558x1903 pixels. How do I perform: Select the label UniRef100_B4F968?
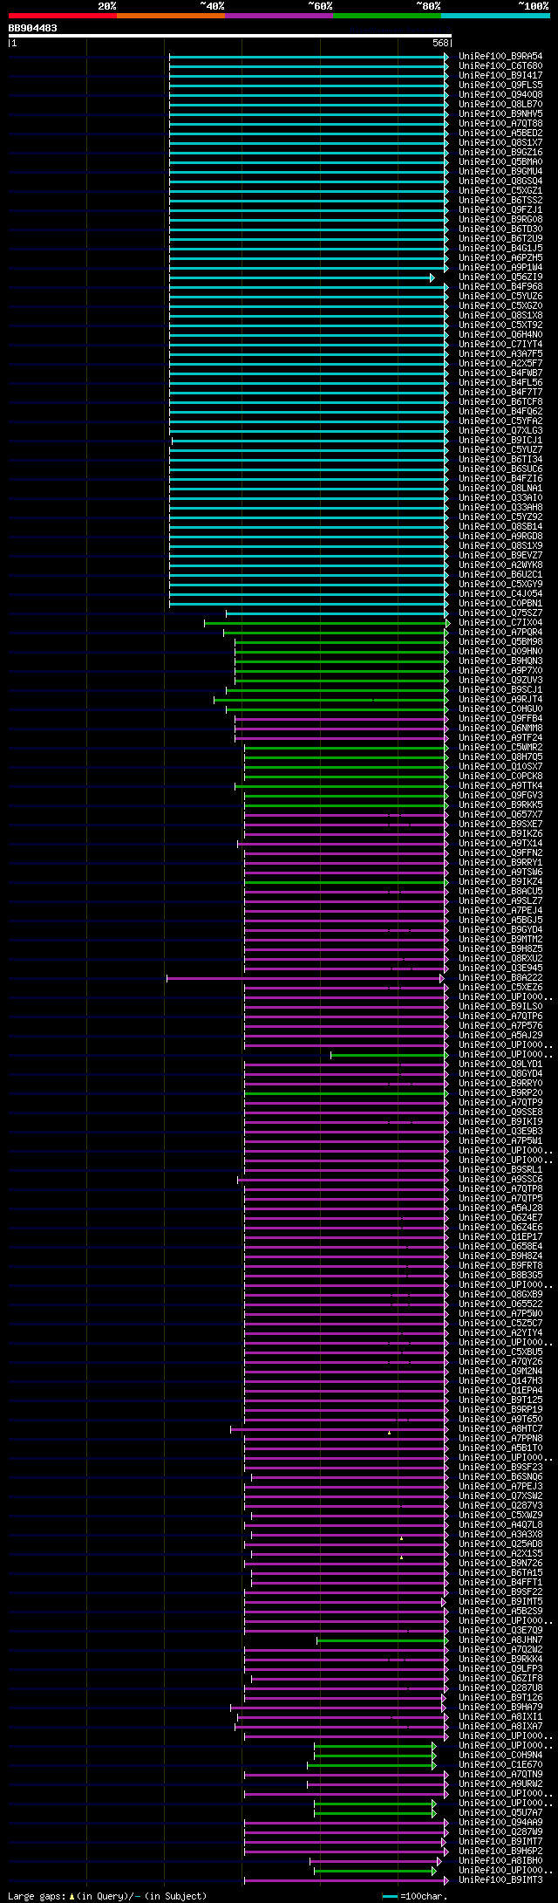coord(500,287)
